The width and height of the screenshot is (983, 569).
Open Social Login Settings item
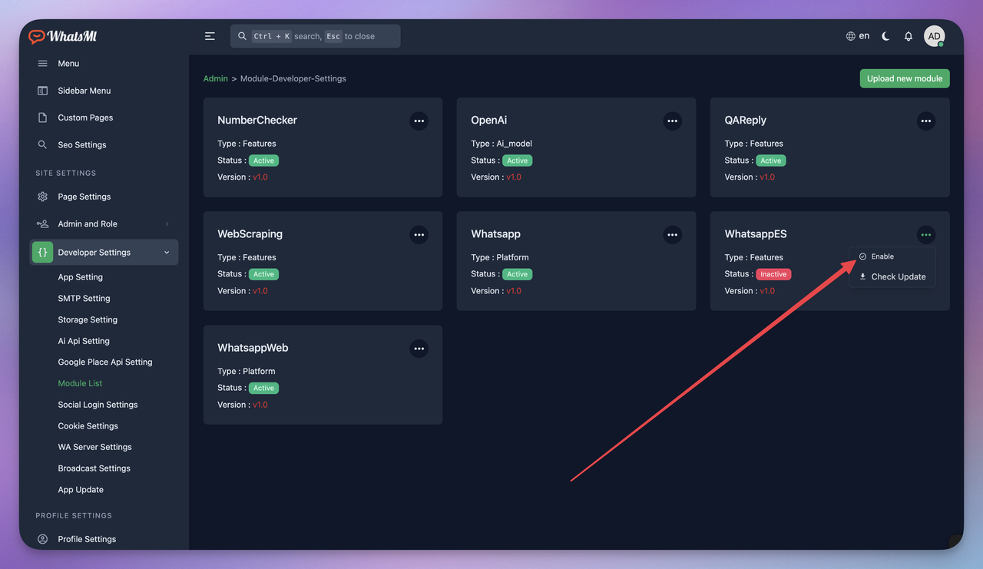click(x=98, y=405)
